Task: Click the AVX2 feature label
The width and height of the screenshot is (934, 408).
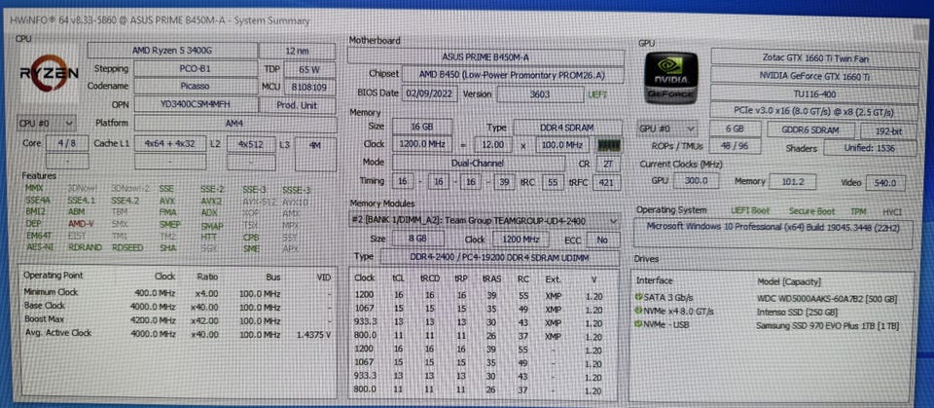Action: coord(211,201)
